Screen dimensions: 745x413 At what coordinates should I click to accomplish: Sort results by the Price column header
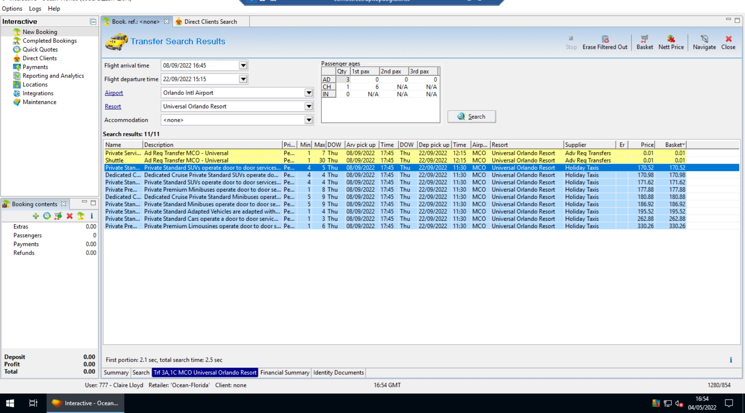(642, 145)
